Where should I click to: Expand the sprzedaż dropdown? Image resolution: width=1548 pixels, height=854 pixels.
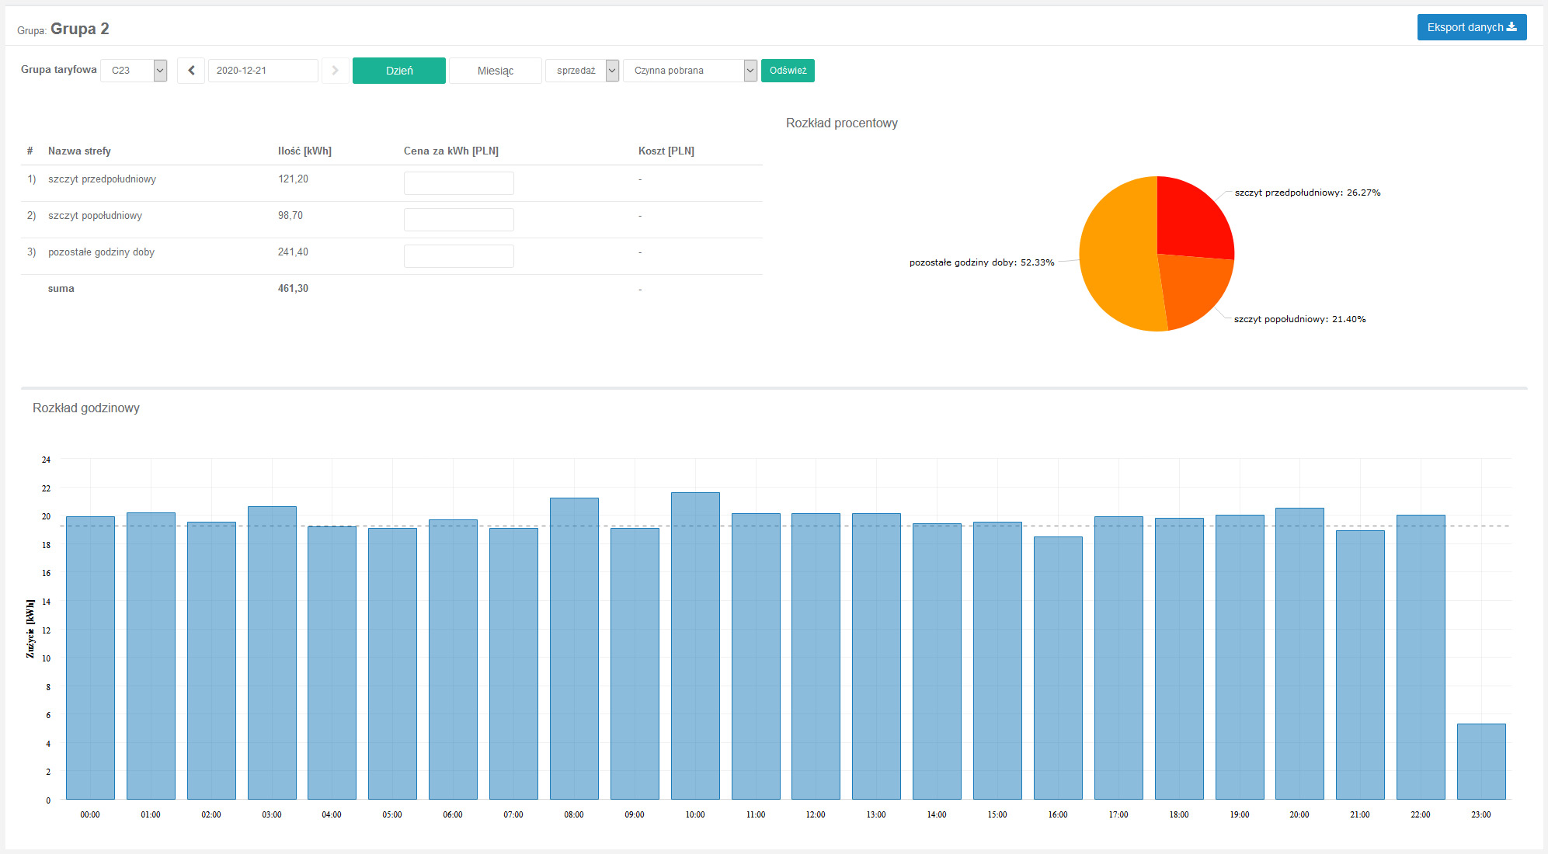582,71
